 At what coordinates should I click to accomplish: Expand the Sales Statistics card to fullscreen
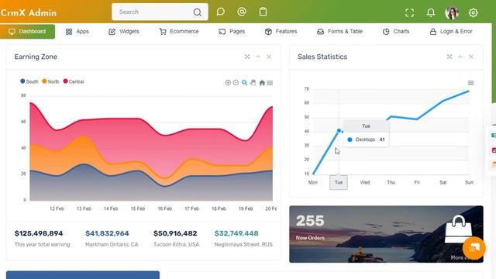pyautogui.click(x=449, y=57)
